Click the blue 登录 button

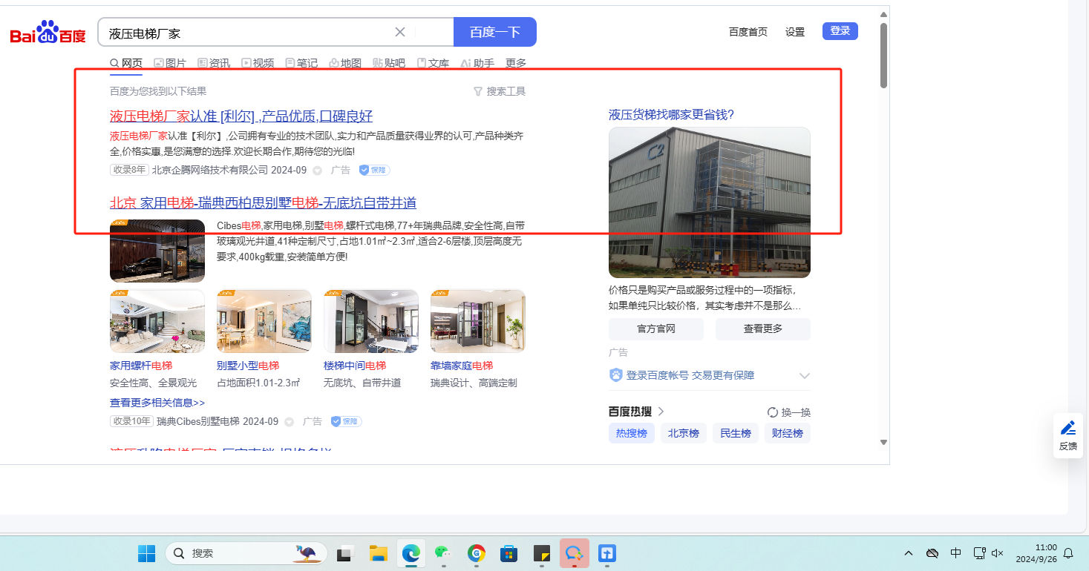tap(840, 31)
